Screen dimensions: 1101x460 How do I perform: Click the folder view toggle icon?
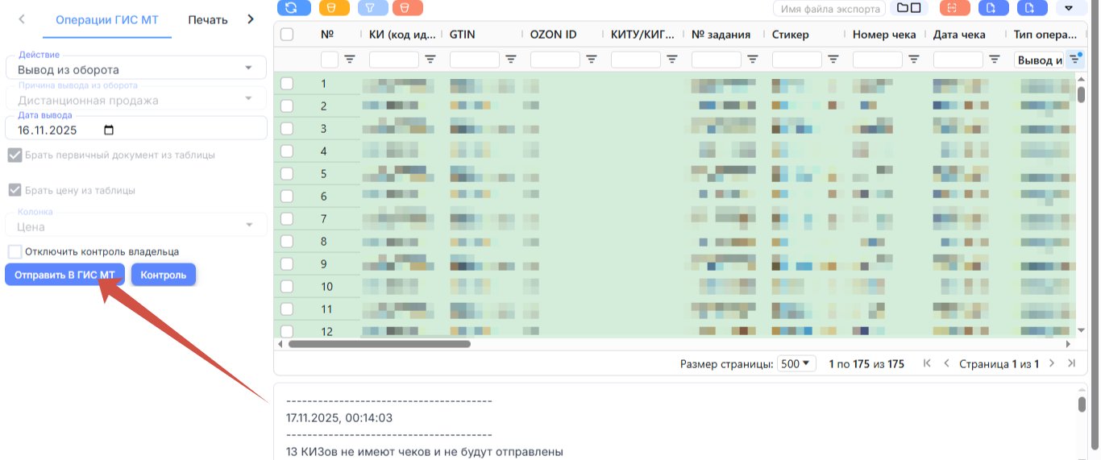point(908,7)
